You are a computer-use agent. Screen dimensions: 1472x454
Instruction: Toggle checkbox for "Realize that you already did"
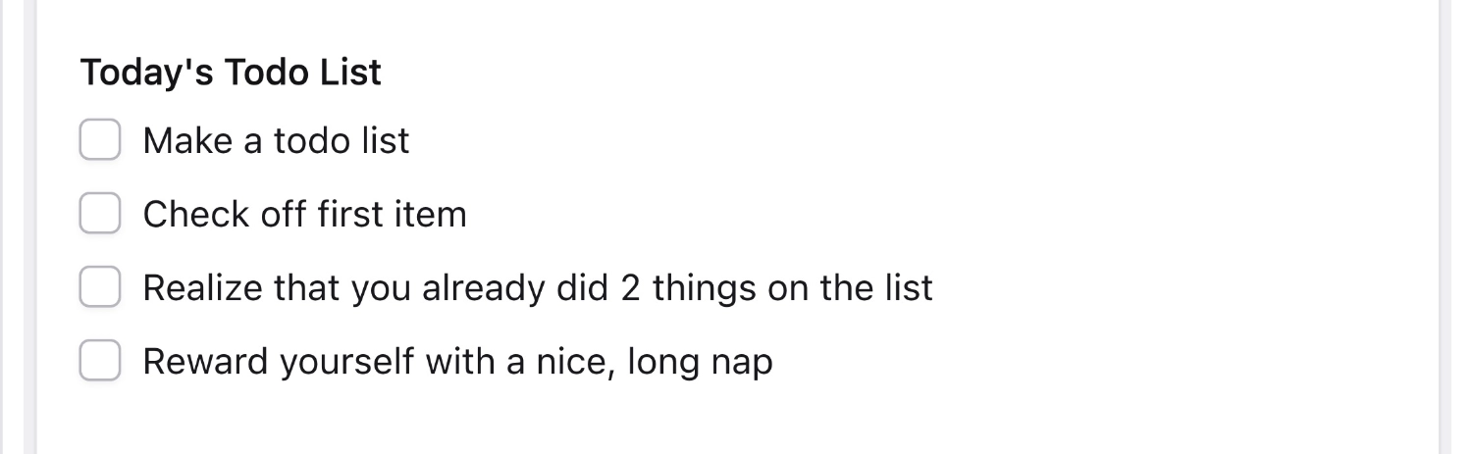click(99, 287)
